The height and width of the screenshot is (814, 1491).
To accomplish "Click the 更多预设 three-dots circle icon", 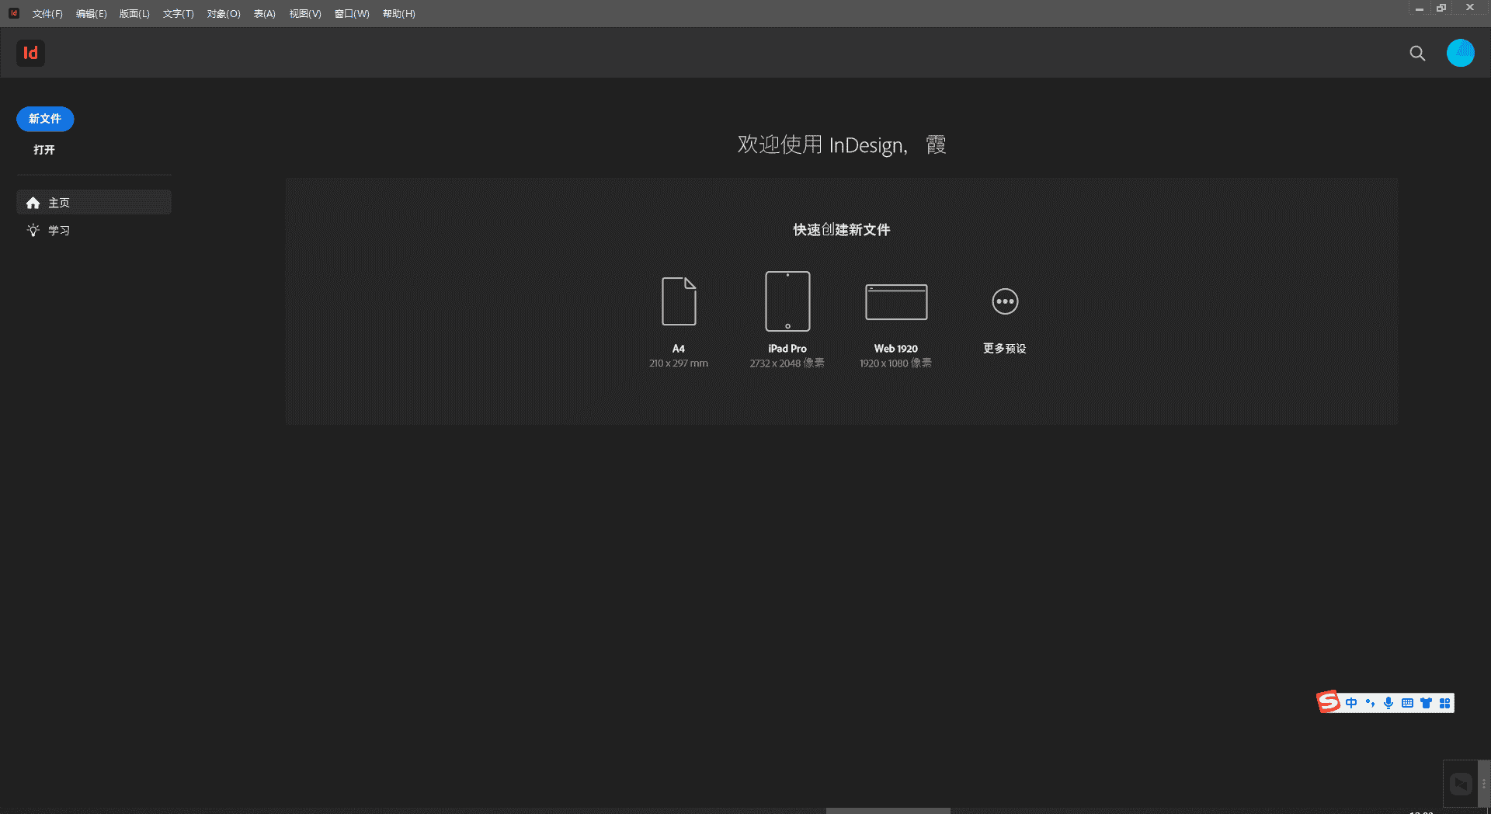I will 1005,301.
